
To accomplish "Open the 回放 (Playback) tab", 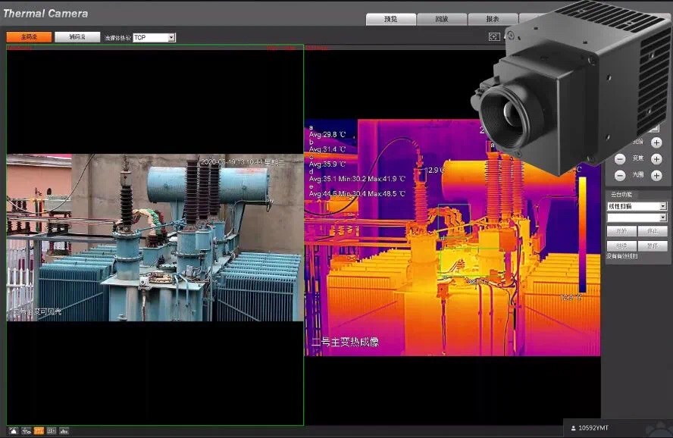I will coord(441,19).
